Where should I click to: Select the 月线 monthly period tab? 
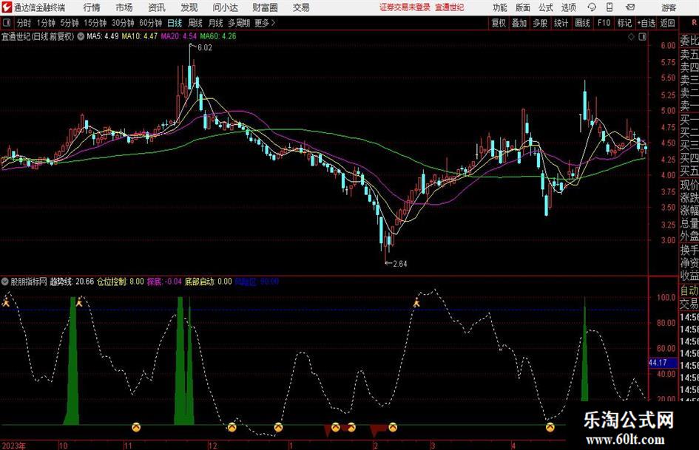[x=216, y=23]
